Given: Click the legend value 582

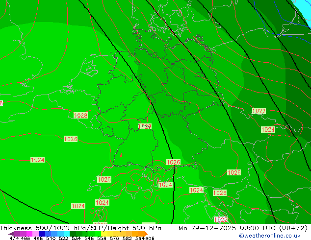Looking at the screenshot, I should pos(127,238).
